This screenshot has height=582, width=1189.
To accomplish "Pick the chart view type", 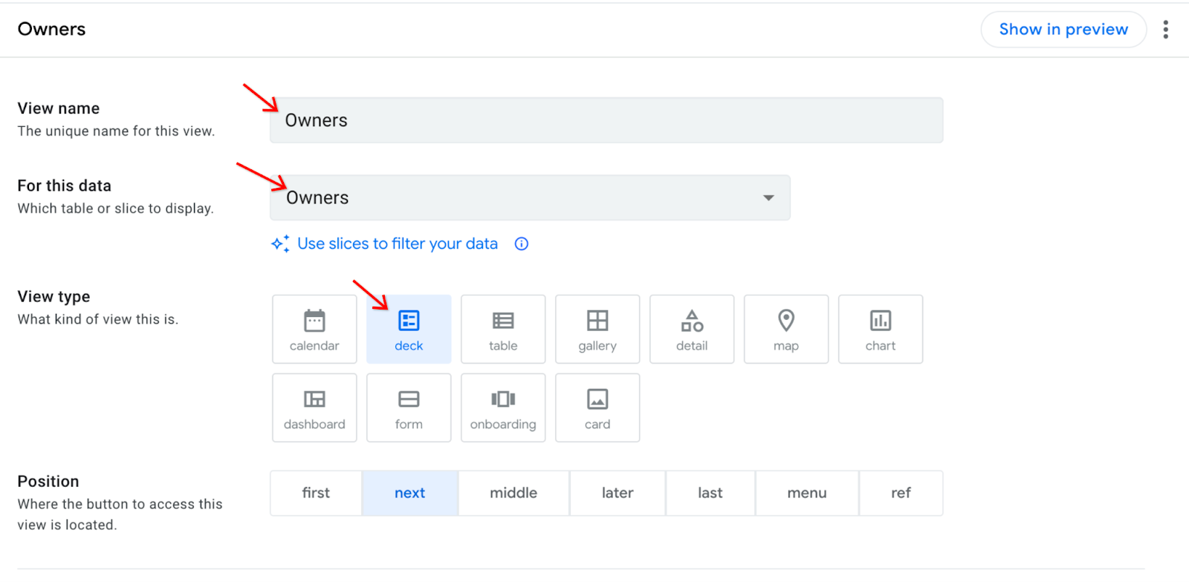I will point(881,329).
